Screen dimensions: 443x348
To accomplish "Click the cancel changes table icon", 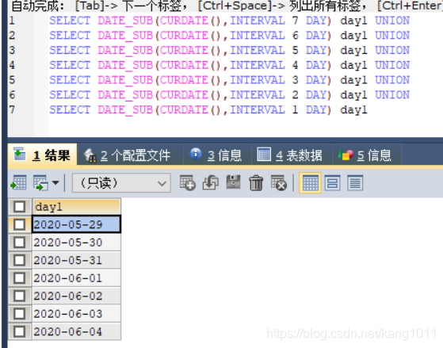I will click(279, 182).
